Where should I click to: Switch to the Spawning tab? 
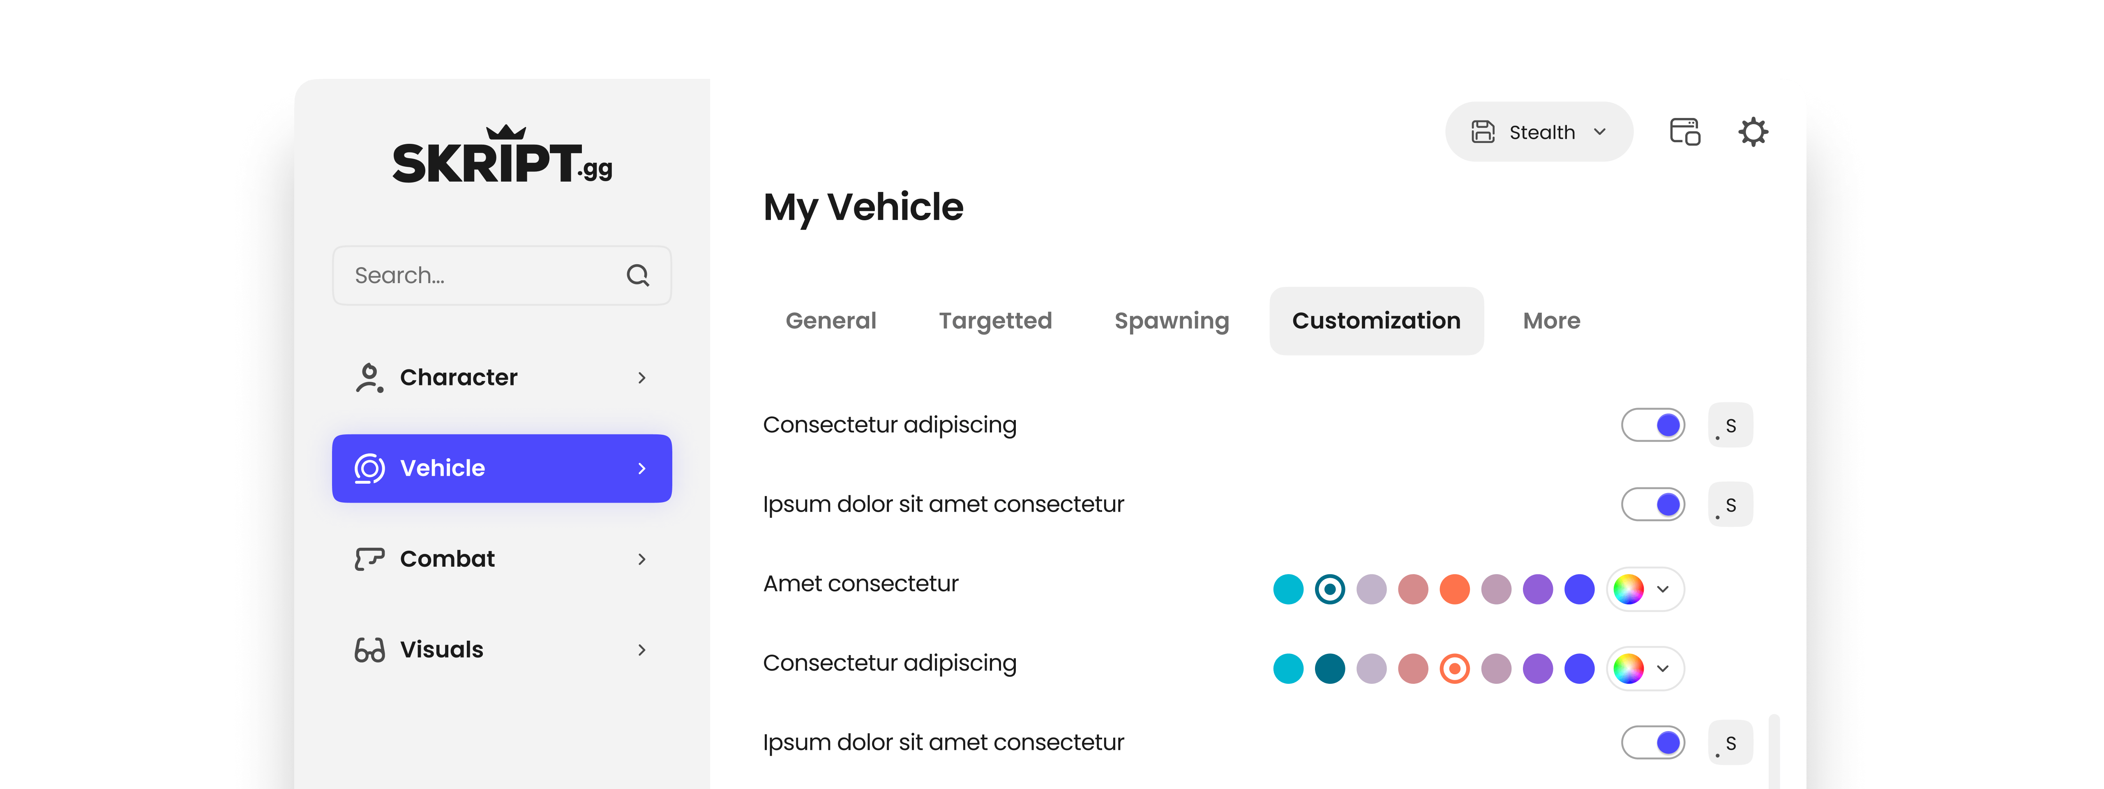pos(1171,321)
